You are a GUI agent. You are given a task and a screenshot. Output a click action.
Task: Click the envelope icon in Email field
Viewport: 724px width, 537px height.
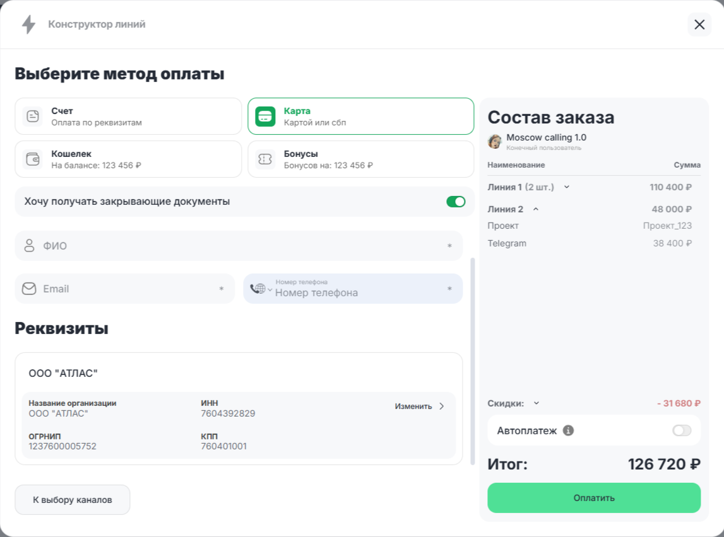pos(29,289)
